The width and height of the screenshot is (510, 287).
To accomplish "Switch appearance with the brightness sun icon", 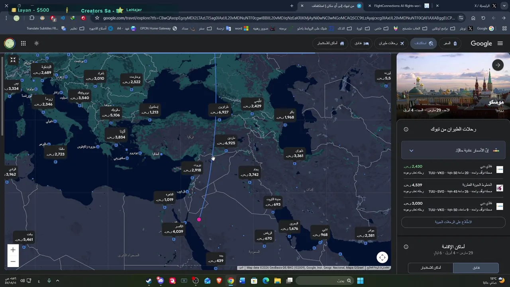I will 36,43.
